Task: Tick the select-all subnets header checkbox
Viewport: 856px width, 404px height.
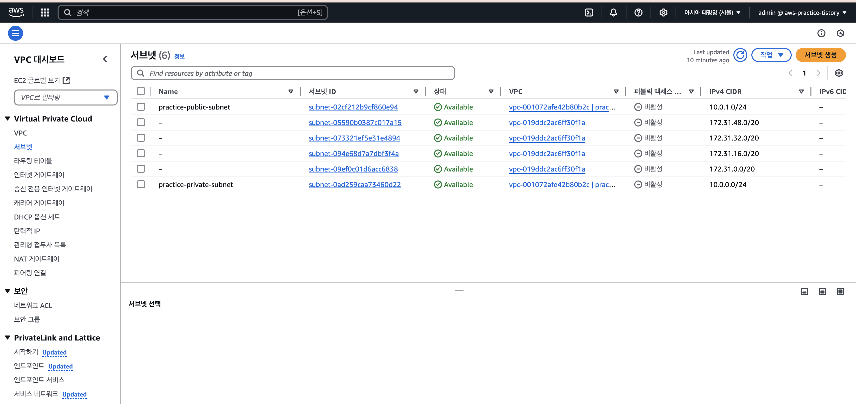Action: (x=141, y=91)
